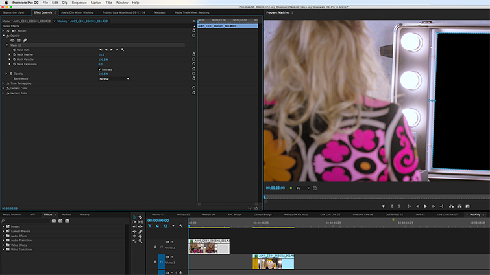Open the File menu
This screenshot has width=490, height=275.
click(x=45, y=3)
